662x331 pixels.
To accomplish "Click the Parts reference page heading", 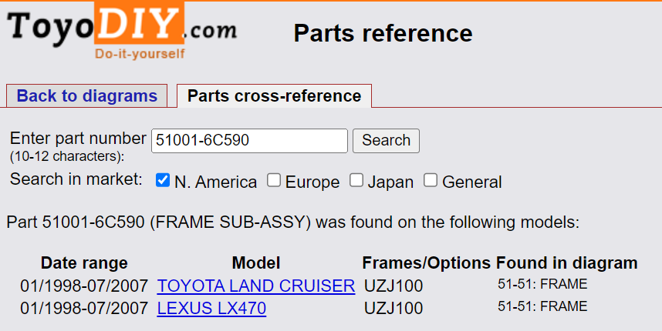I will [x=383, y=33].
